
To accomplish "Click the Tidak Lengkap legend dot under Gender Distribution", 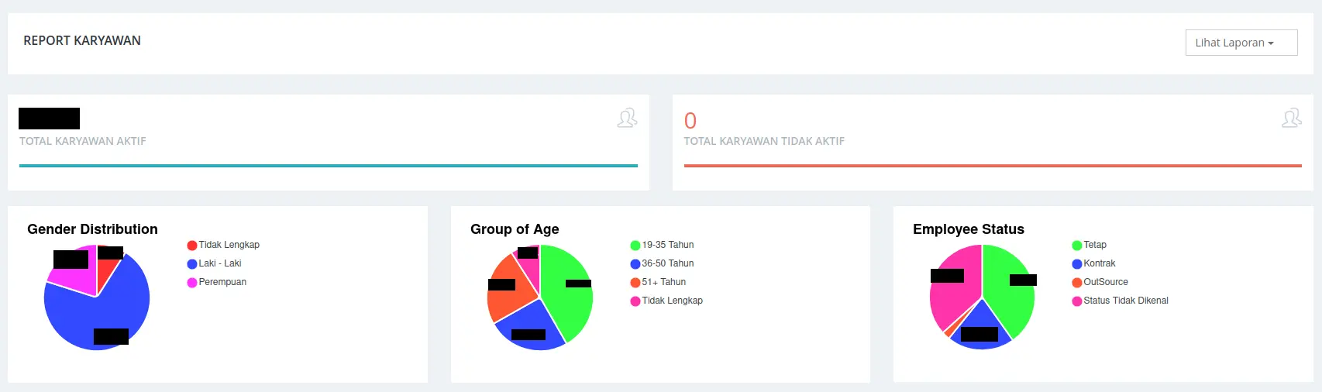I will coord(192,246).
